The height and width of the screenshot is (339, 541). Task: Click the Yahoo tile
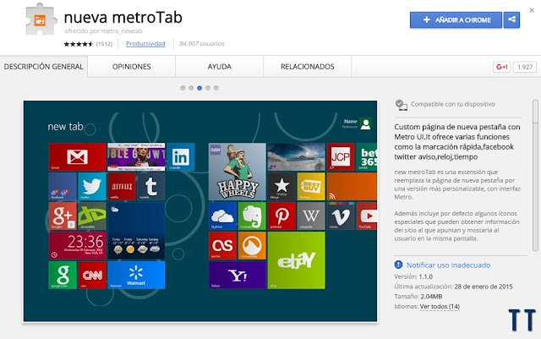[x=238, y=275]
